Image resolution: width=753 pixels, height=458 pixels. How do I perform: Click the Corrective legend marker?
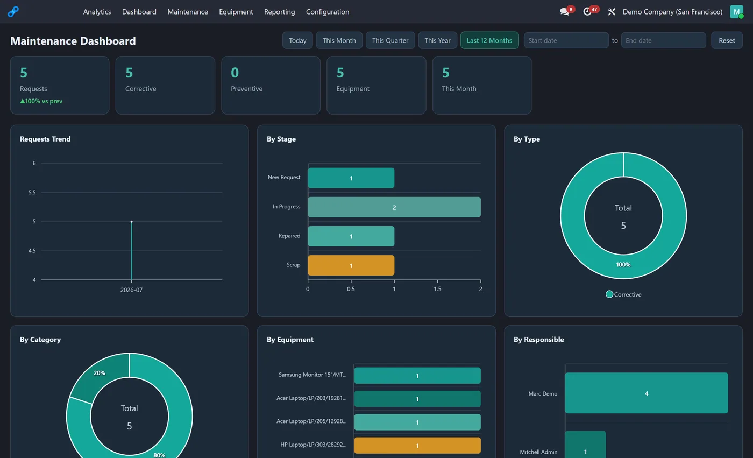coord(609,294)
